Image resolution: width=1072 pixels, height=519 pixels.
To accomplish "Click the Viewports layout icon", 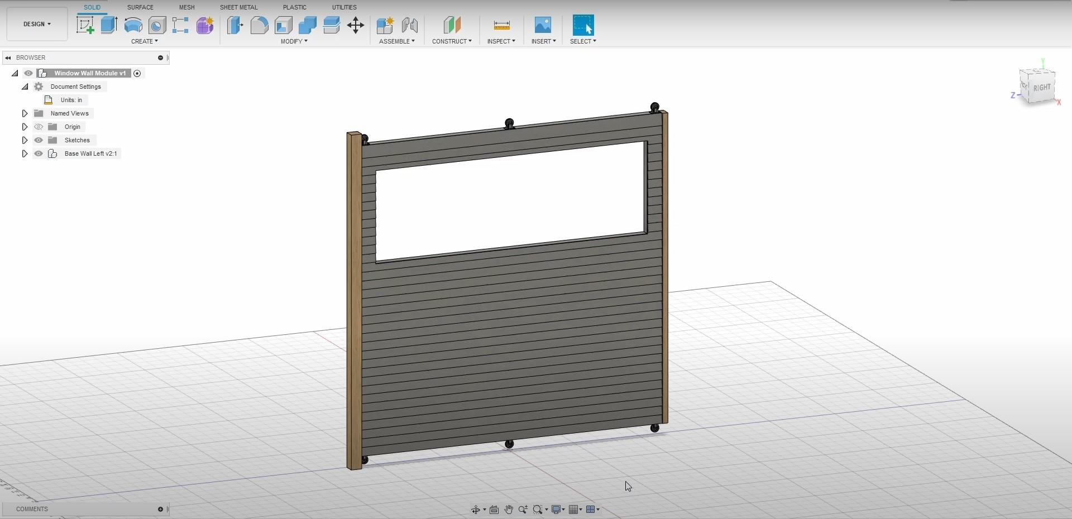I will 591,510.
